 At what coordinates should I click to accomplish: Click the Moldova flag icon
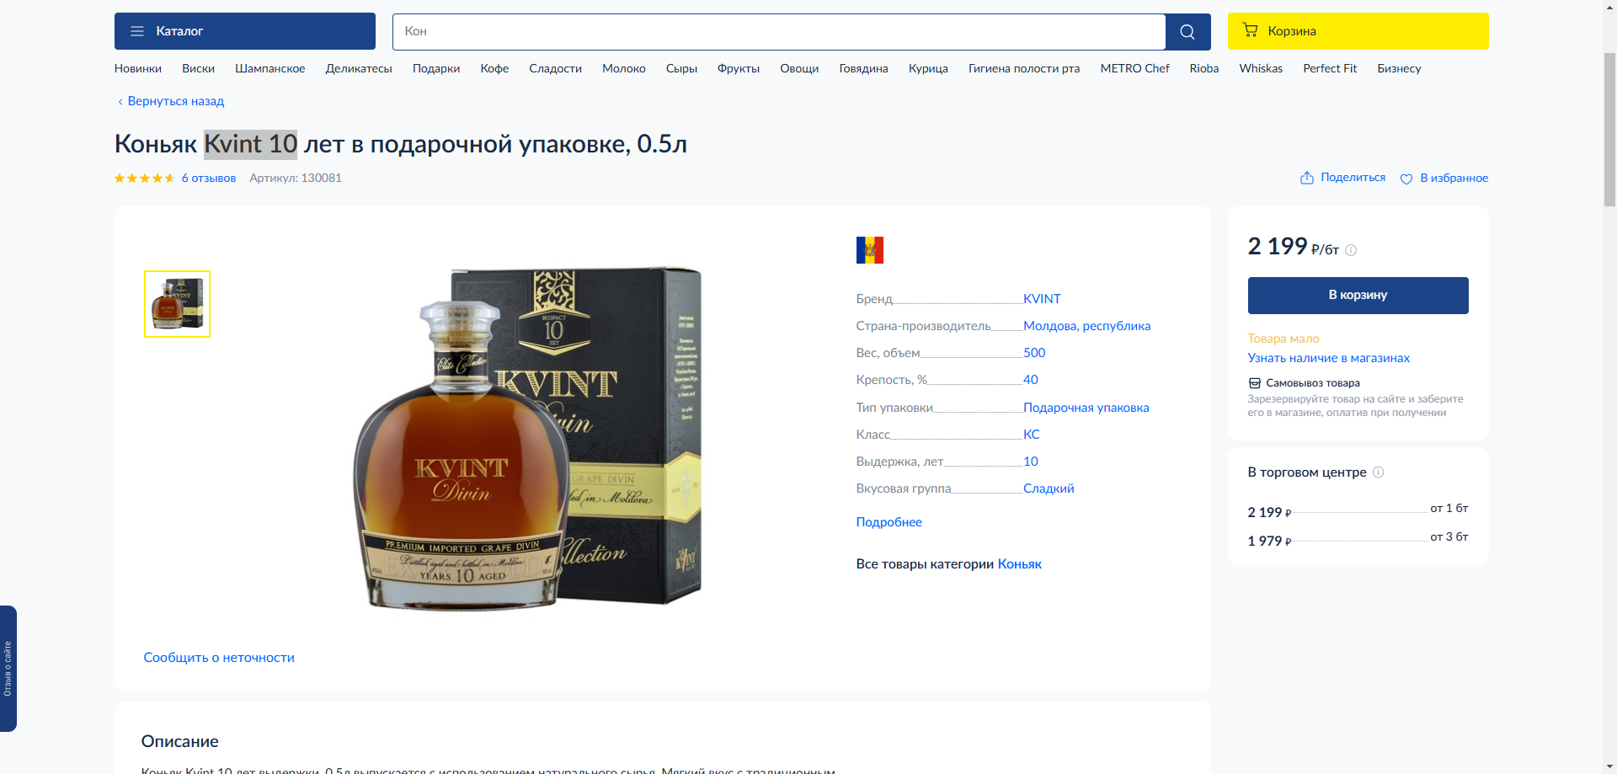[x=870, y=250]
